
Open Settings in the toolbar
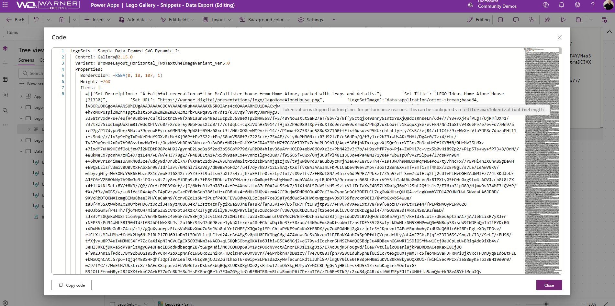pyautogui.click(x=310, y=20)
